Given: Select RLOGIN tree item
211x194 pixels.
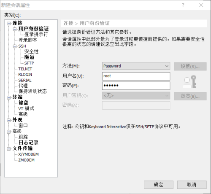Looking at the screenshot, I should pos(25,75).
